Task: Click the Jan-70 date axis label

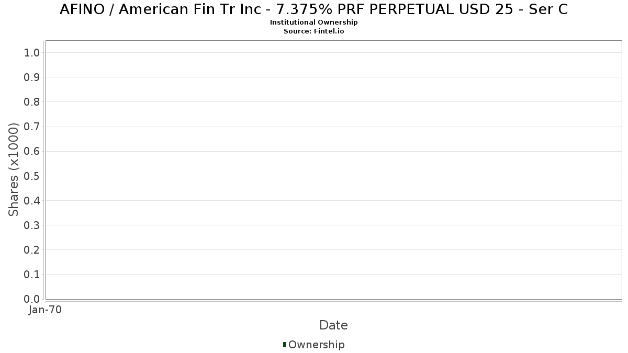Action: (46, 310)
